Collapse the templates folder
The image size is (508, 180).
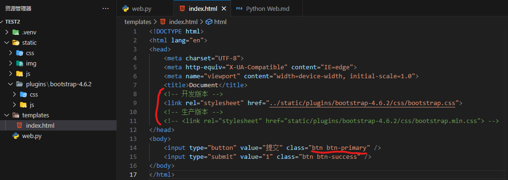pos(7,115)
